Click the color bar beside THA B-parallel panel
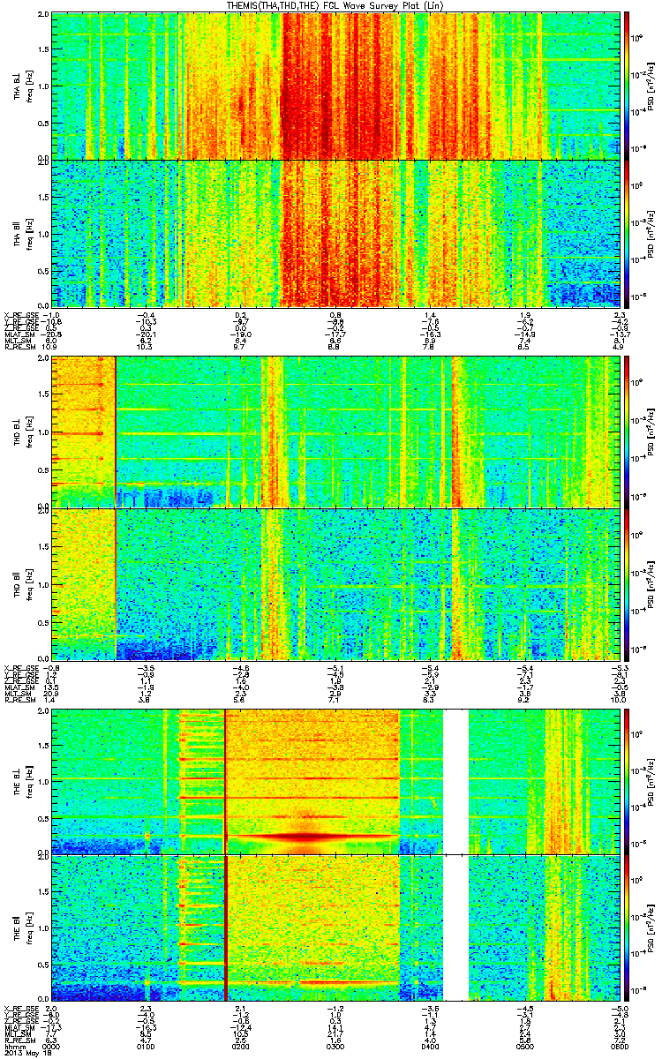Image resolution: width=662 pixels, height=1059 pixels. pyautogui.click(x=627, y=233)
